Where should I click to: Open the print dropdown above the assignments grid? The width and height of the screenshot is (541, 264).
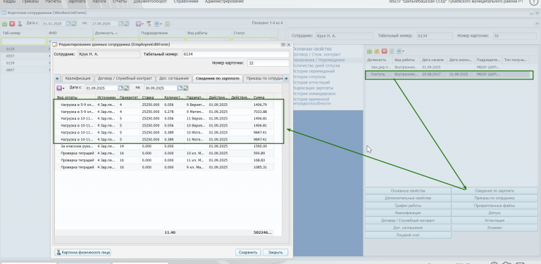(x=401, y=51)
